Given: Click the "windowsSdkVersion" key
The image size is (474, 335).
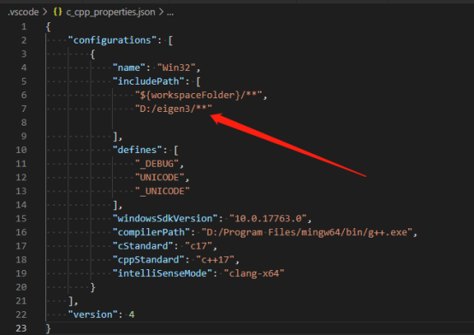Looking at the screenshot, I should (x=165, y=219).
